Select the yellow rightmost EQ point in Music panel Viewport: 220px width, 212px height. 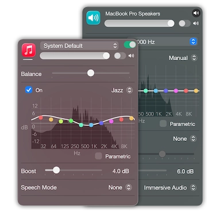click(132, 119)
